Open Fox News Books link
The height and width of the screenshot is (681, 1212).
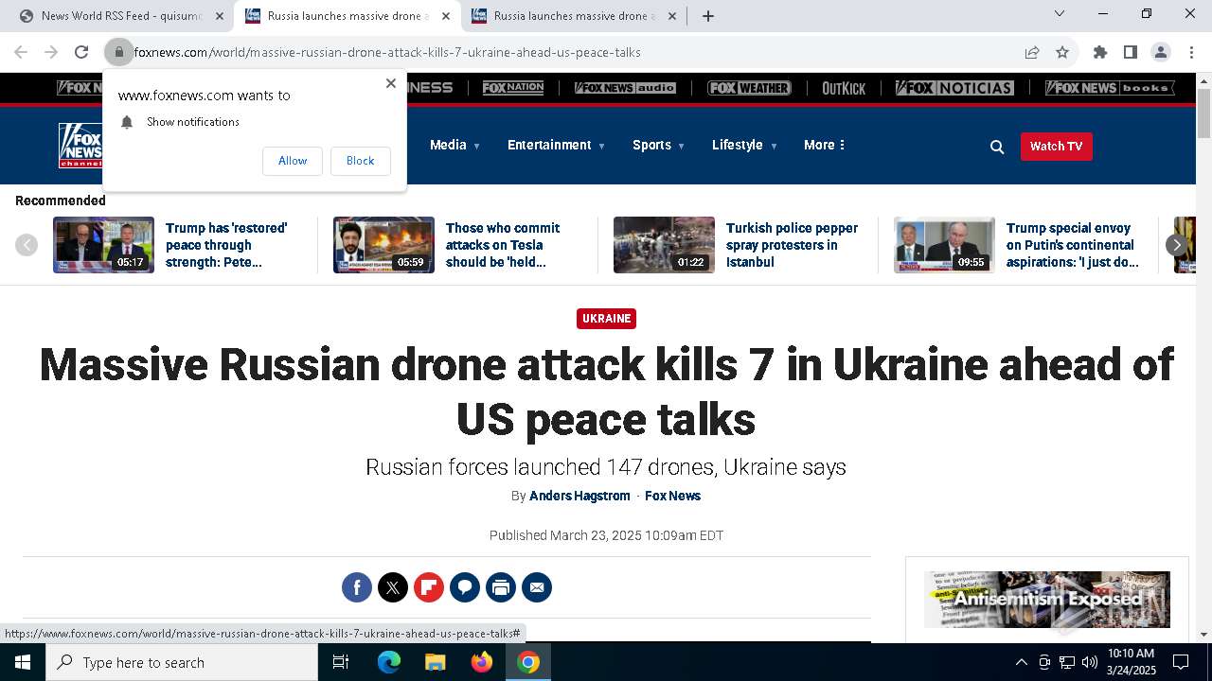pyautogui.click(x=1110, y=88)
